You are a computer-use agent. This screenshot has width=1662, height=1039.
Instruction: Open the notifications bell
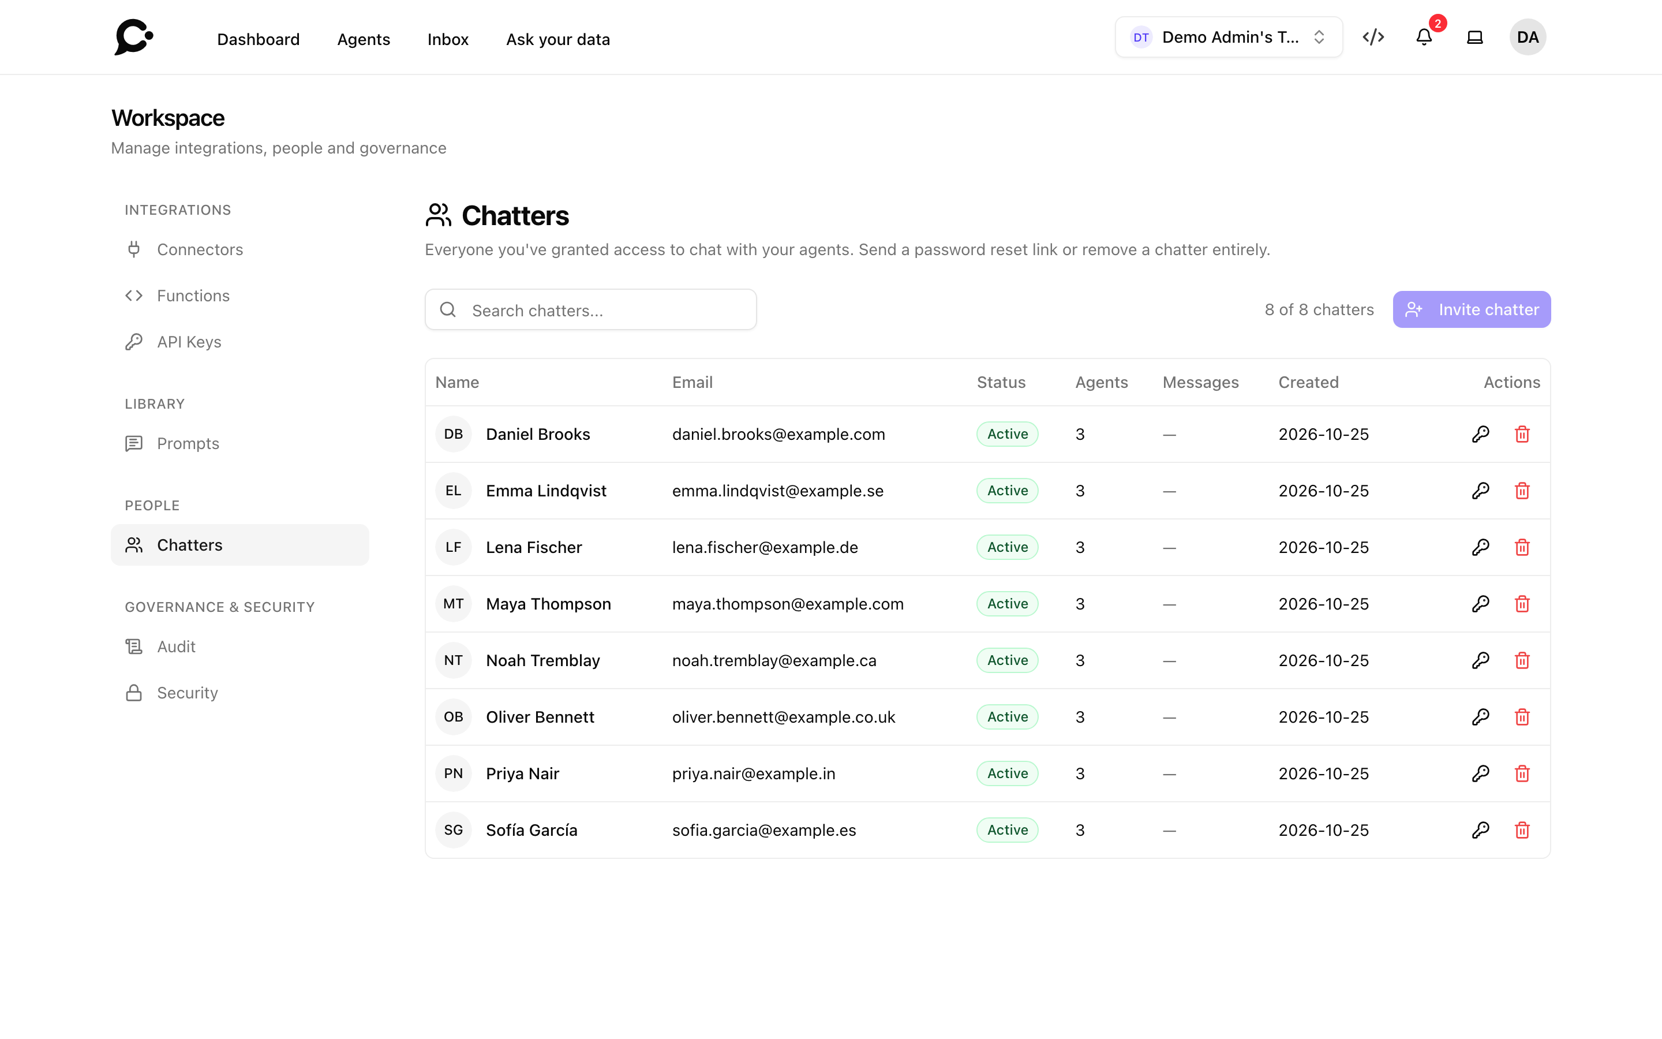tap(1424, 37)
